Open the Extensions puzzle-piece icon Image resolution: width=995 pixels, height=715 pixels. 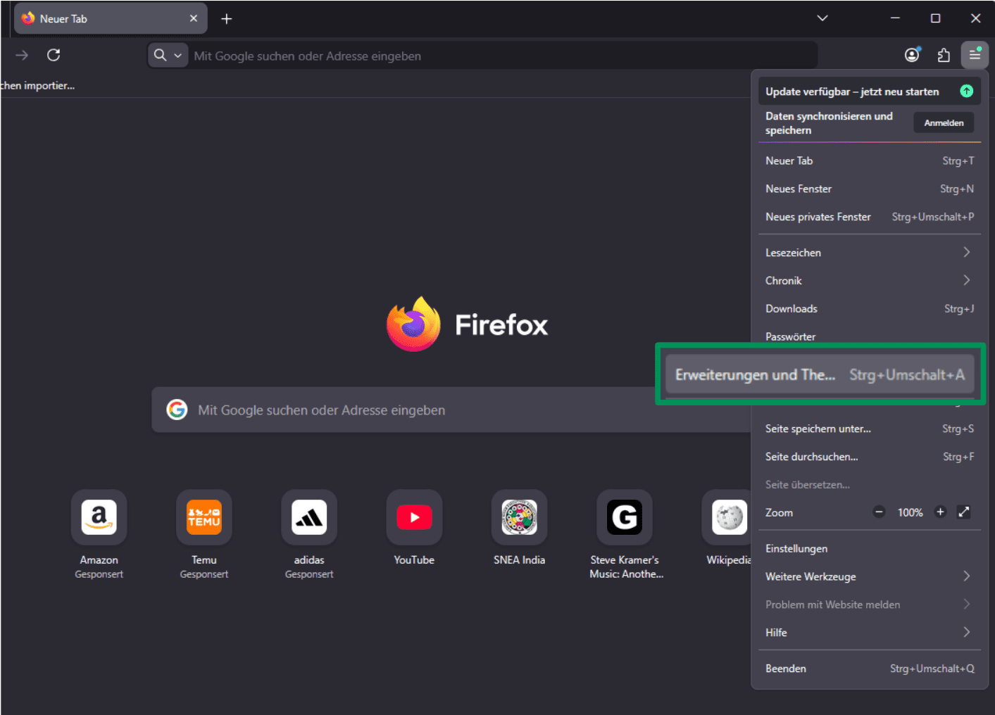click(x=944, y=55)
